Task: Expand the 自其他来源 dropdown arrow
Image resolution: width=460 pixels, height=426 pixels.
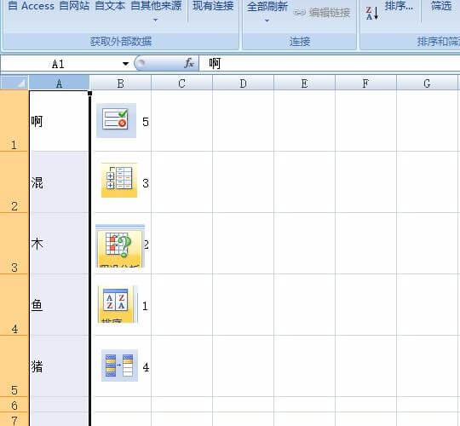Action: 156,20
